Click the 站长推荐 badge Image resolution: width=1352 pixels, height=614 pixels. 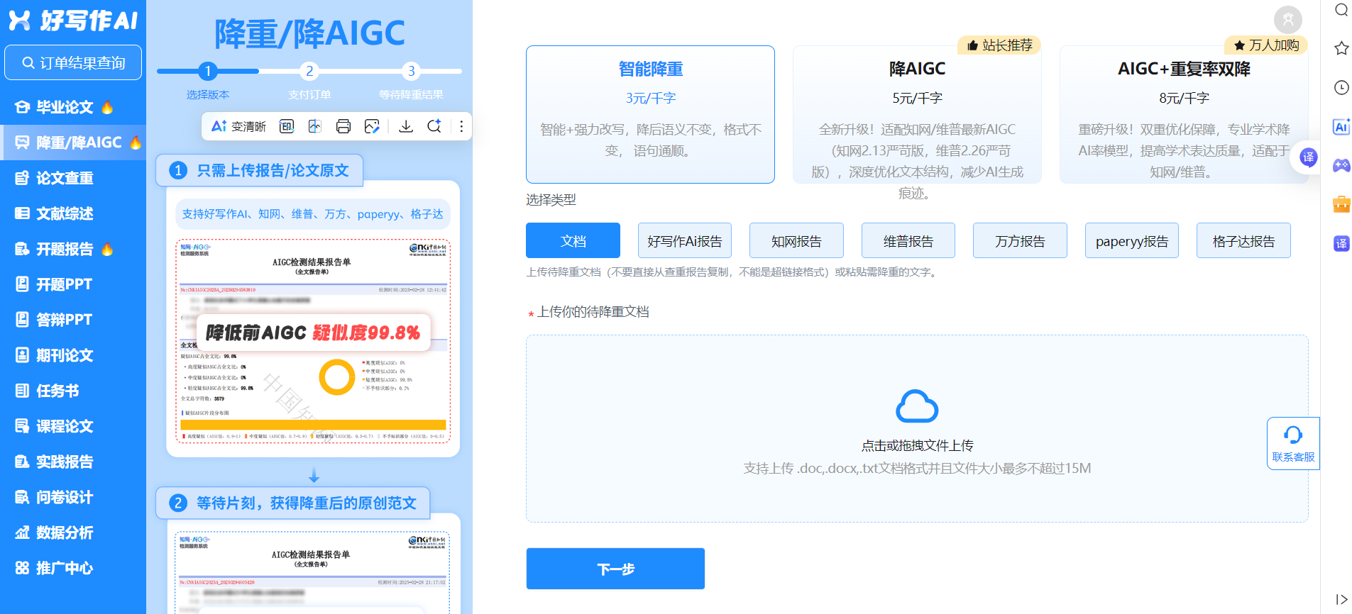point(999,45)
